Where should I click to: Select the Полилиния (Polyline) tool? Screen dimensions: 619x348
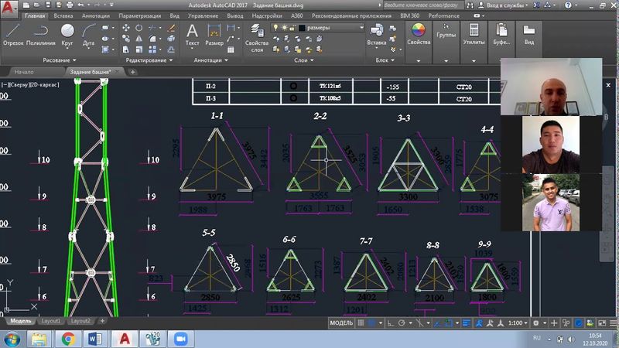pos(40,34)
